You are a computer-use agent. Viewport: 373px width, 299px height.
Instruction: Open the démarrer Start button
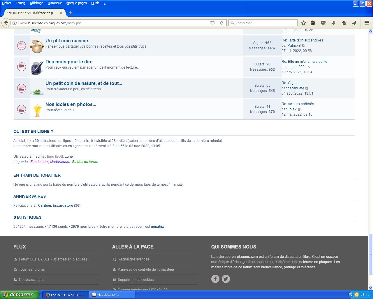pyautogui.click(x=19, y=295)
